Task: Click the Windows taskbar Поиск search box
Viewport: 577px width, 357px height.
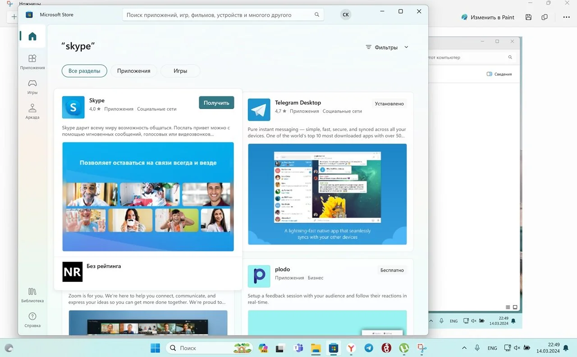Action: coord(208,348)
